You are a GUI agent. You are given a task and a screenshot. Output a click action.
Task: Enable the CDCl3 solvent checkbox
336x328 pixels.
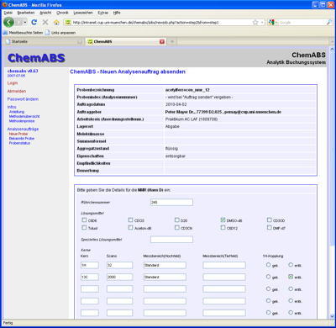click(x=130, y=220)
